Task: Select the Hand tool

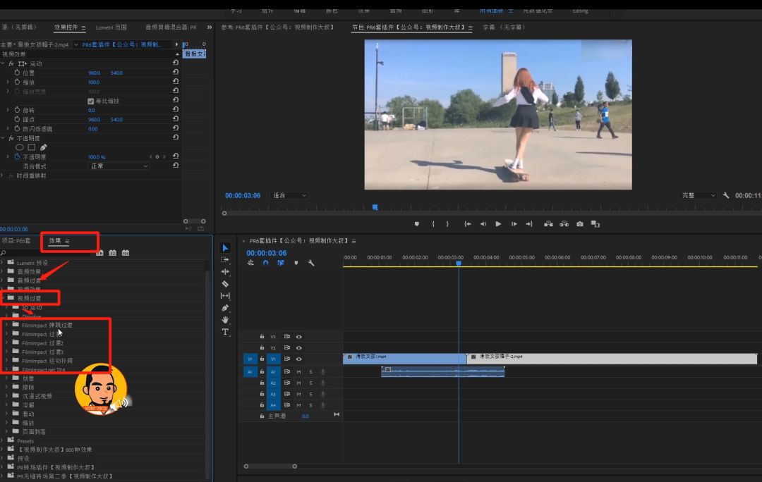Action: [x=225, y=320]
